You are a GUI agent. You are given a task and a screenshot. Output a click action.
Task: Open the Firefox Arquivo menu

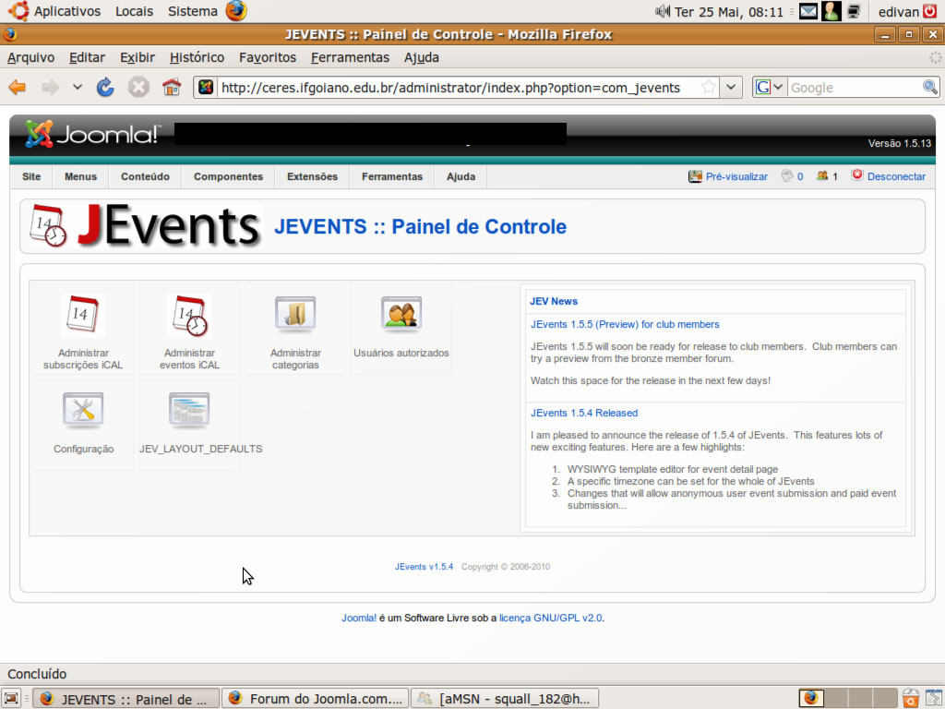(x=30, y=57)
